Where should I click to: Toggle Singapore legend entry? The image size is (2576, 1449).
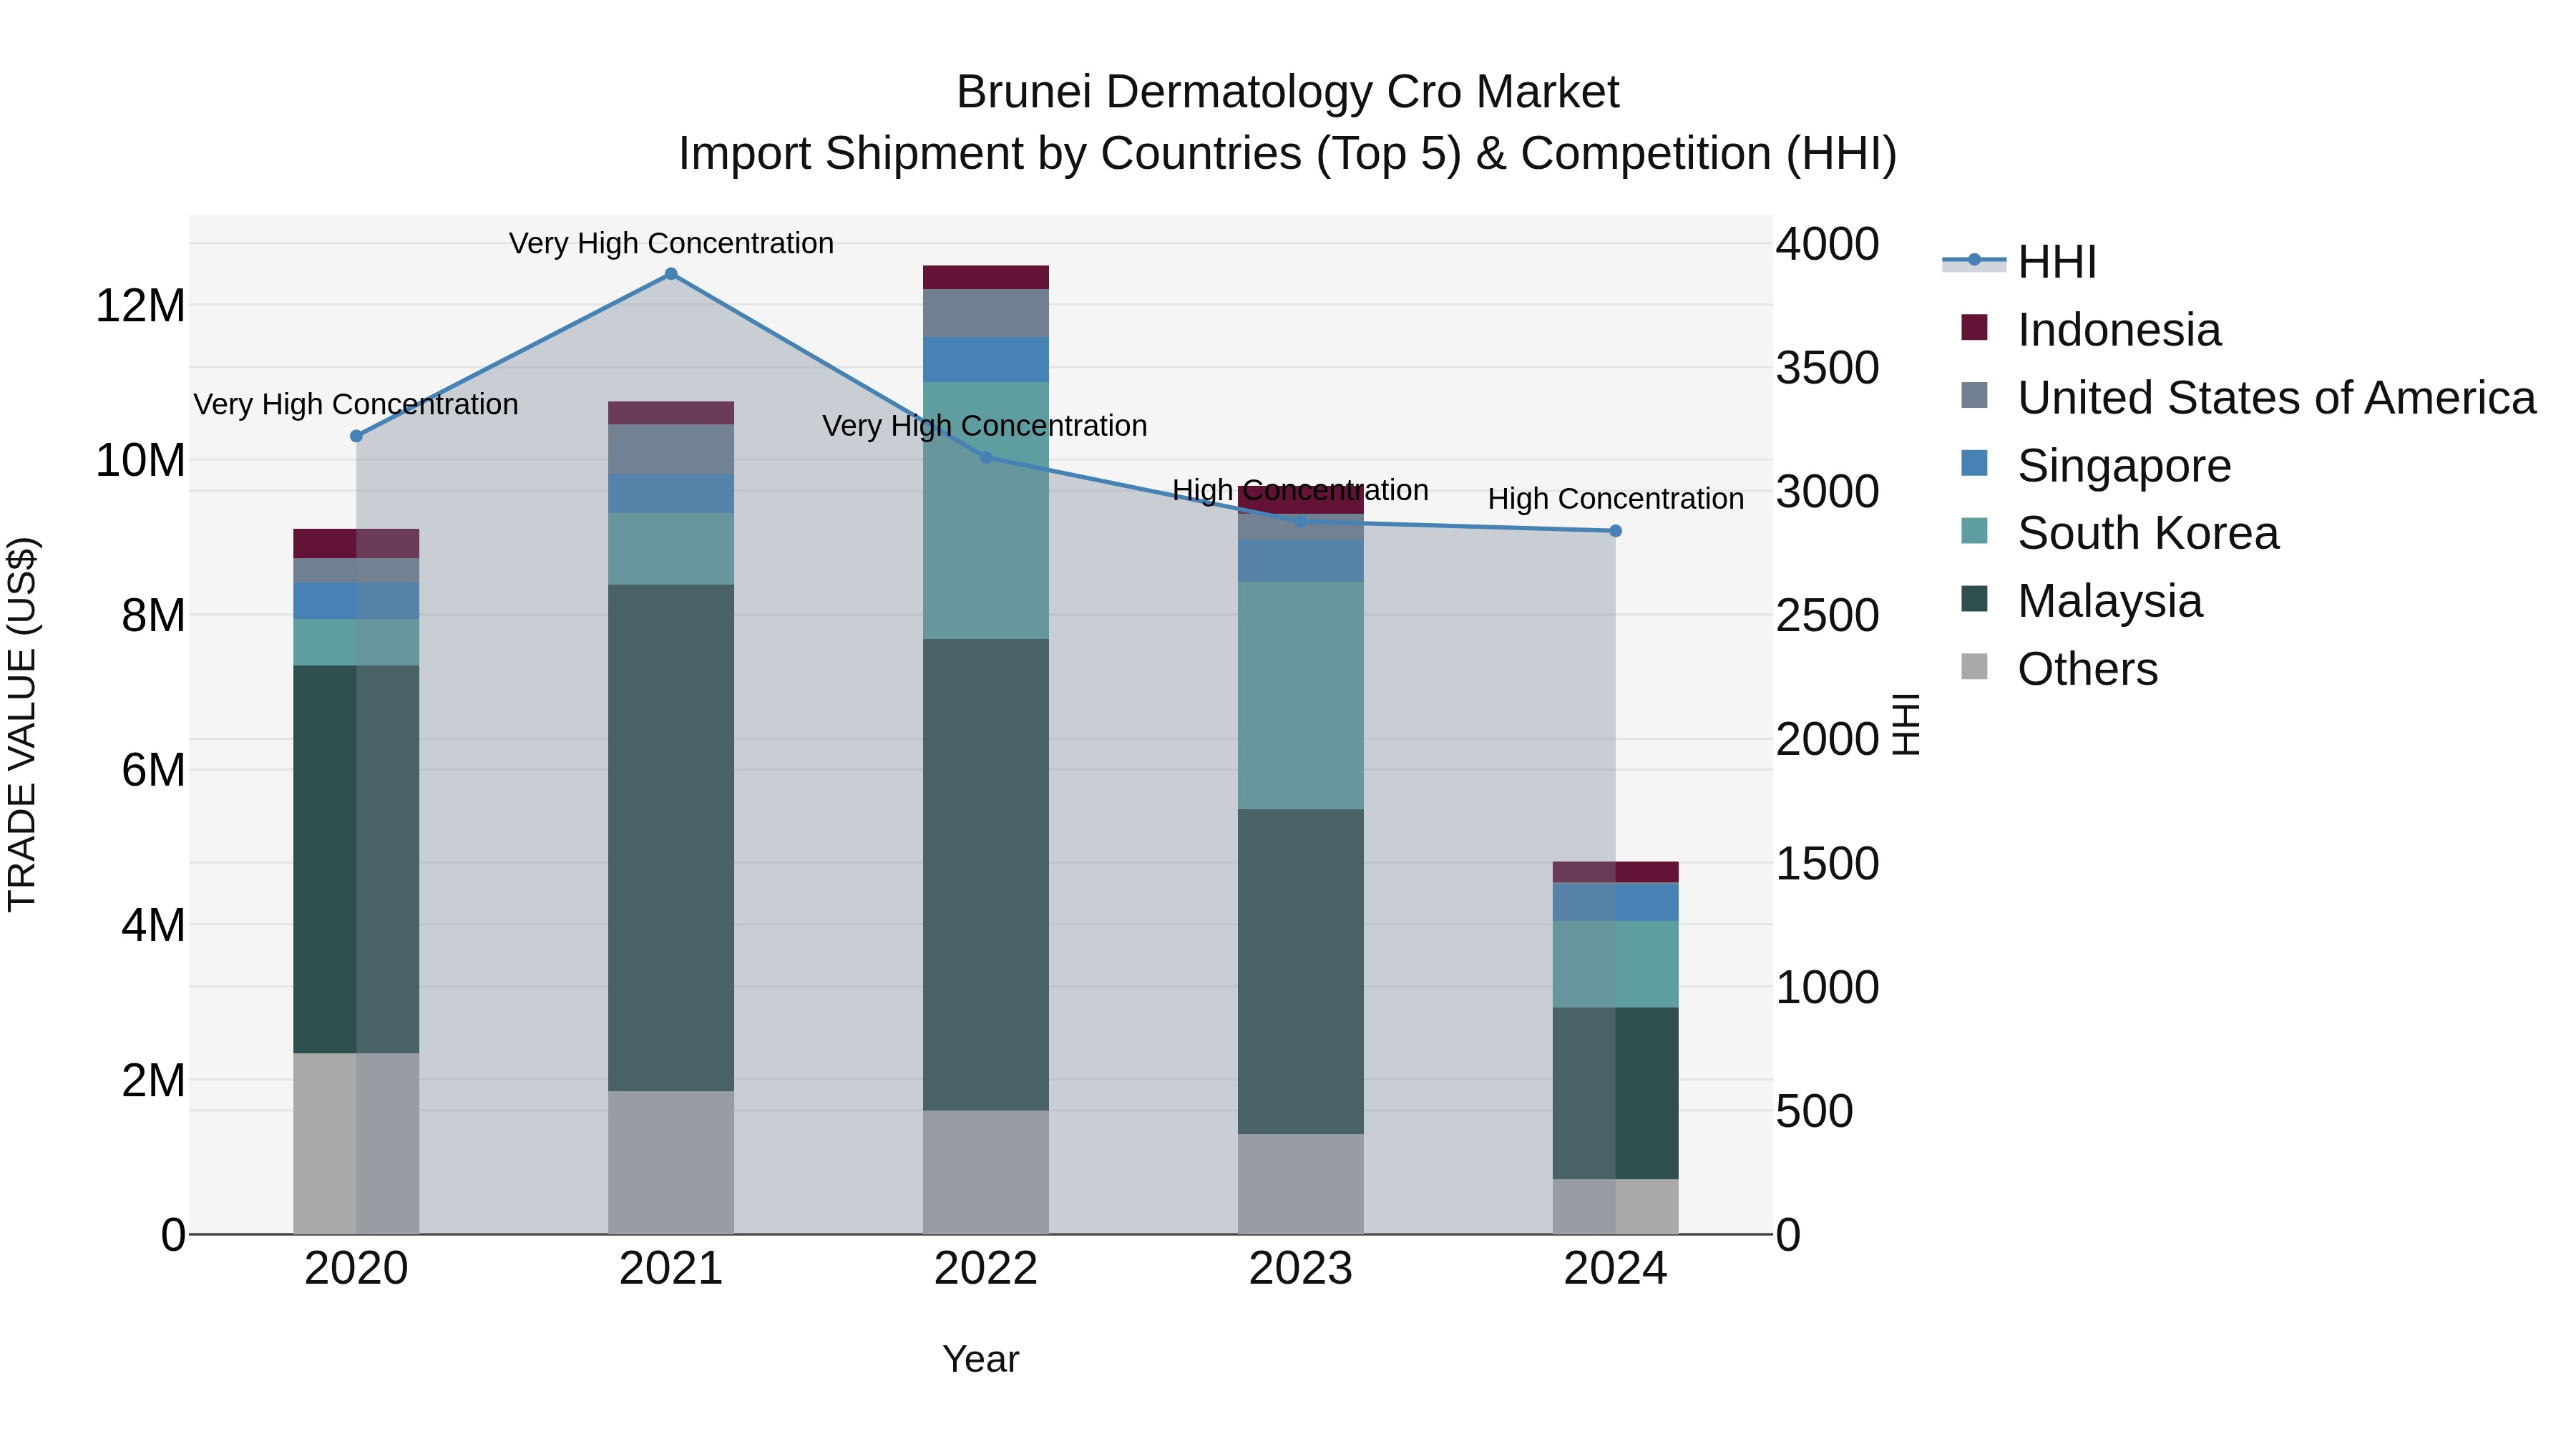click(2096, 465)
